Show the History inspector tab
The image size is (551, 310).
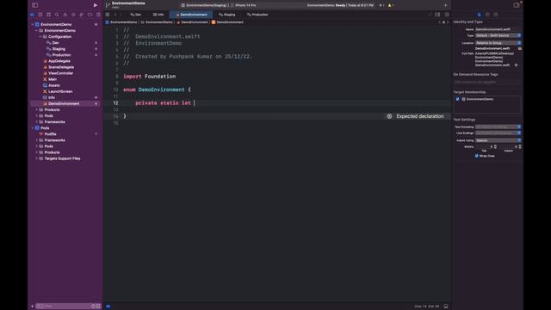pos(487,15)
